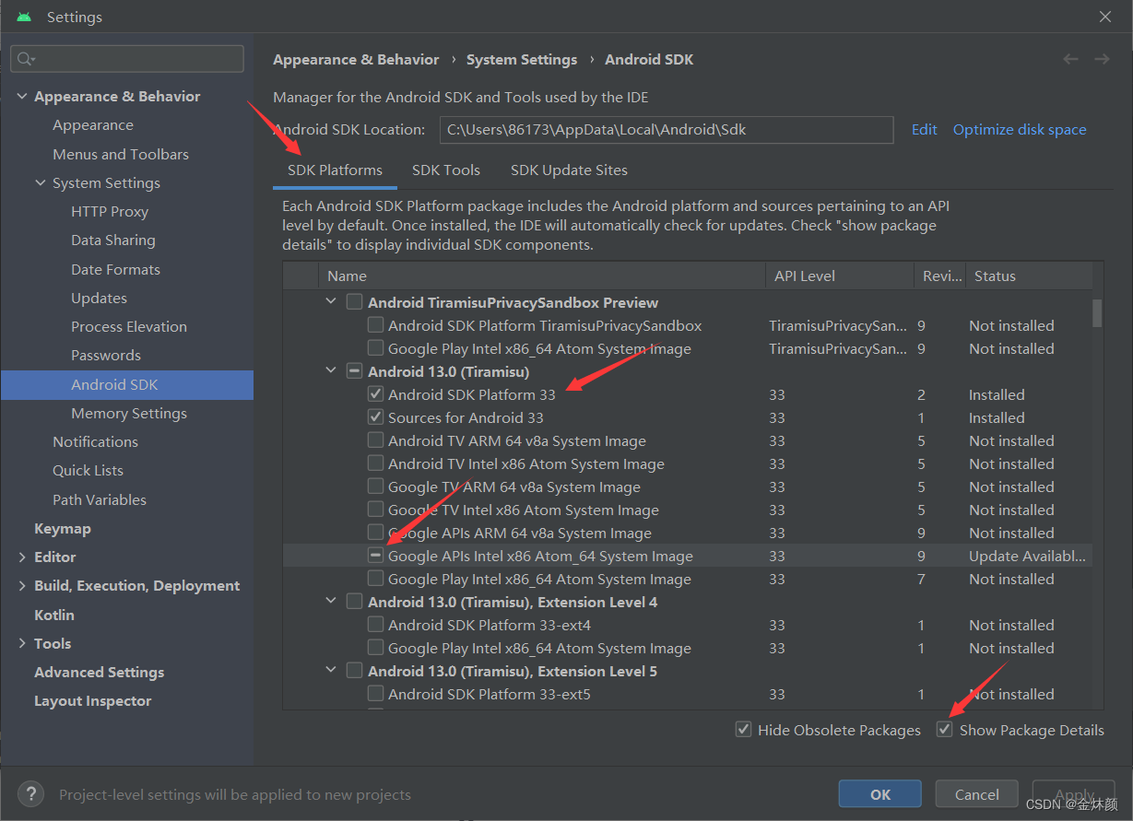Image resolution: width=1133 pixels, height=821 pixels.
Task: Collapse System Settings tree node
Action: click(41, 183)
